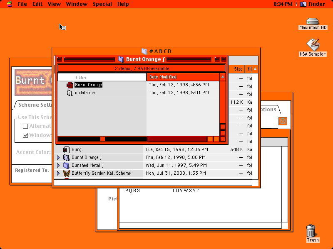Click the Burshed Metal ƒ folder name
The height and width of the screenshot is (249, 333).
click(88, 165)
